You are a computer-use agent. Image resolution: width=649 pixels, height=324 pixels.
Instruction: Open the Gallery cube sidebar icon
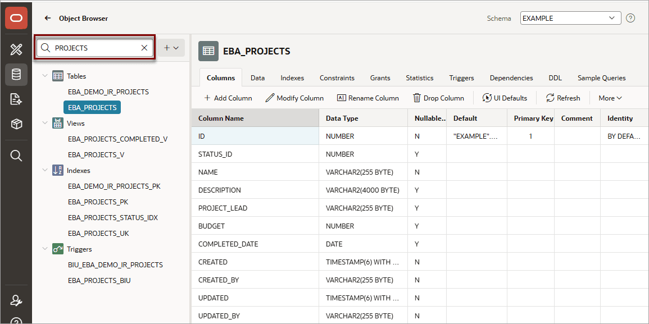point(16,124)
